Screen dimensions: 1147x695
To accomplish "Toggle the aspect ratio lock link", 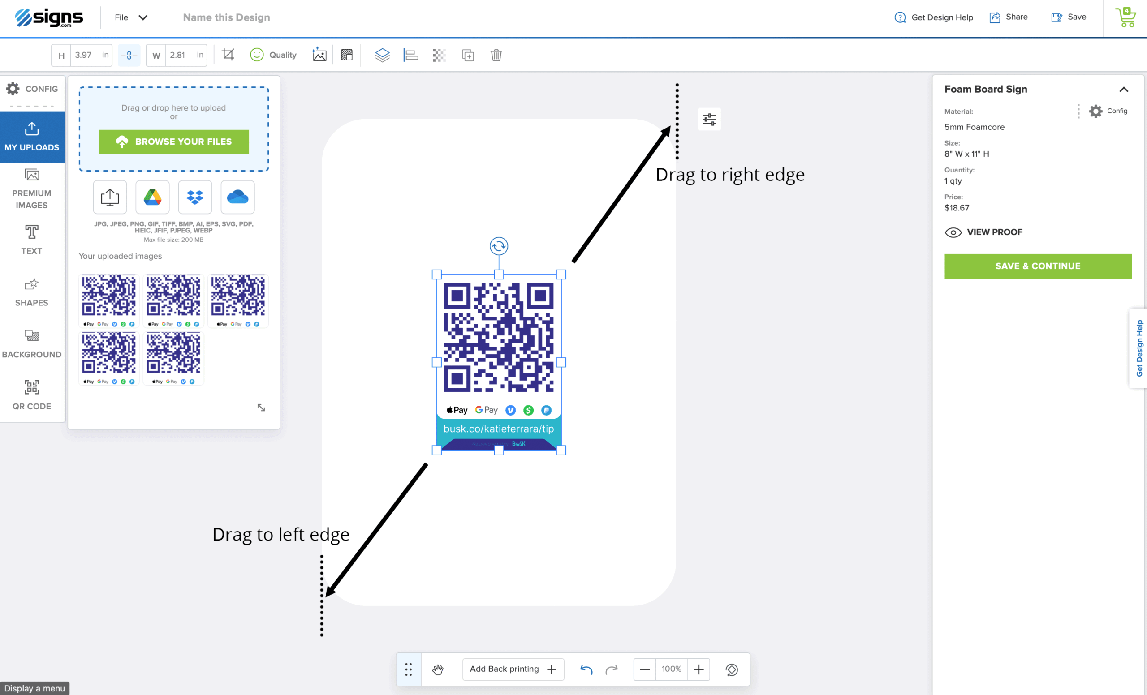I will 129,55.
